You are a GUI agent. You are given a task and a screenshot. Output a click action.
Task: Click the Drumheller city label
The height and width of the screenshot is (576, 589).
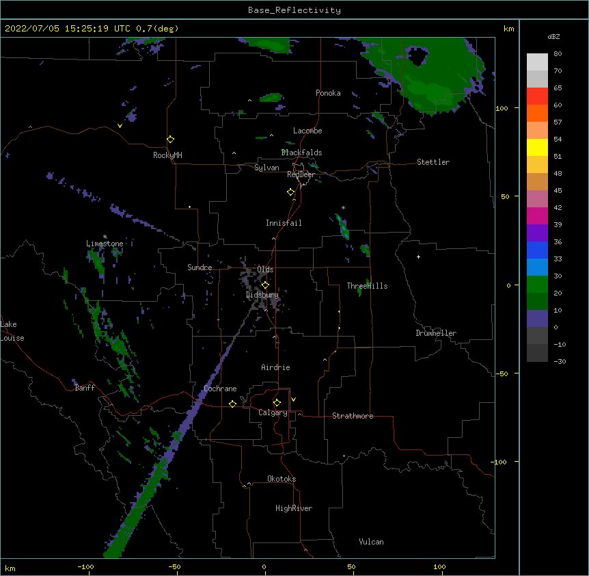point(436,333)
